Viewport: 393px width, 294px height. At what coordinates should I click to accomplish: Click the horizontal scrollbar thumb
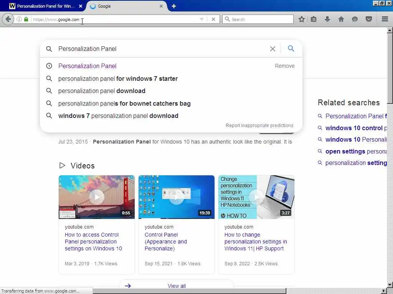189,291
